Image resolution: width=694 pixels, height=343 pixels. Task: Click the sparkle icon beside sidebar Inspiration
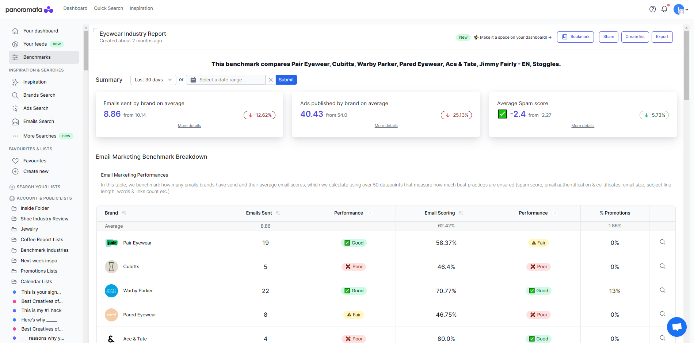click(x=15, y=82)
